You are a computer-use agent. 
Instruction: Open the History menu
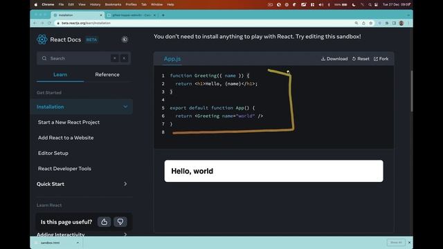point(95,5)
